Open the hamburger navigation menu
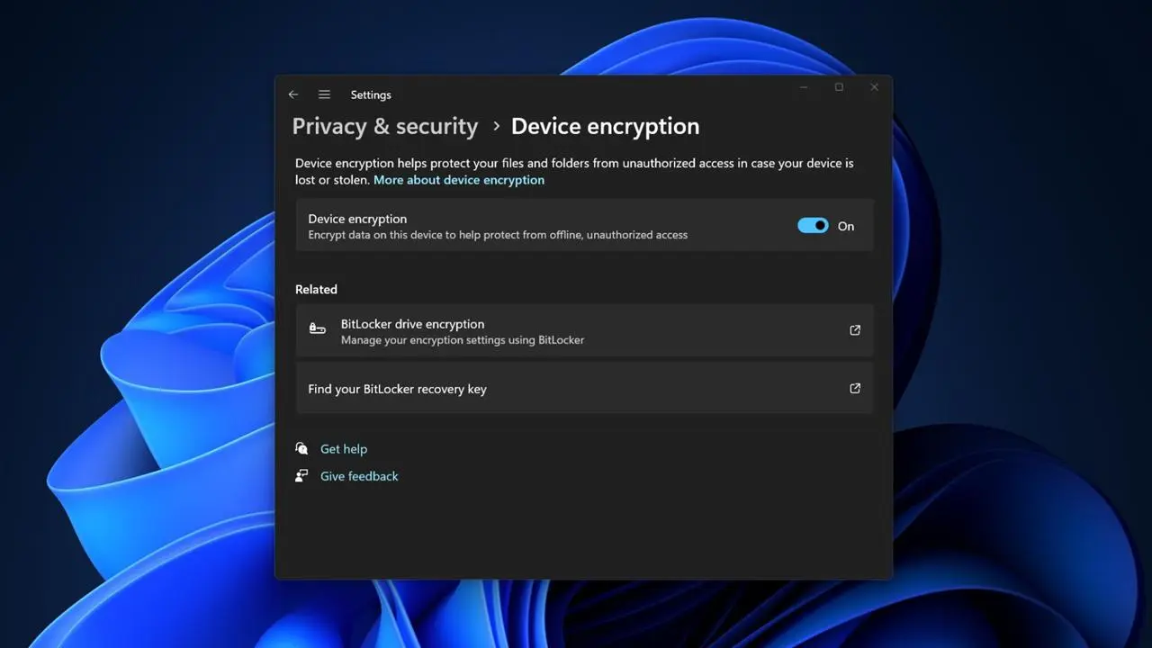This screenshot has height=648, width=1152. pos(324,94)
